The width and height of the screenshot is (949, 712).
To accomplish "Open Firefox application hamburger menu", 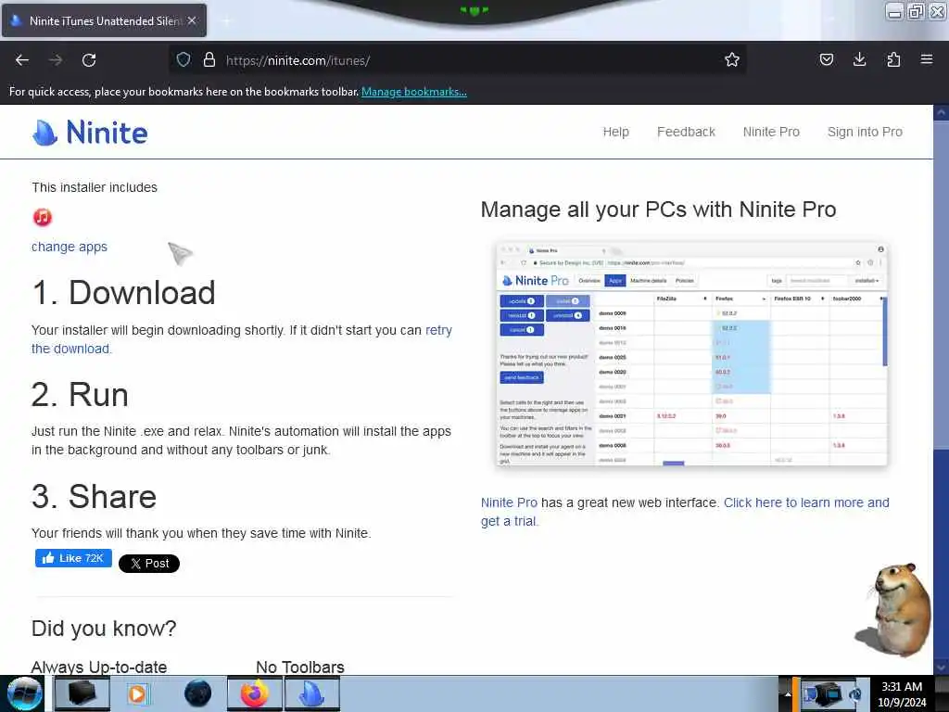I will 927,59.
